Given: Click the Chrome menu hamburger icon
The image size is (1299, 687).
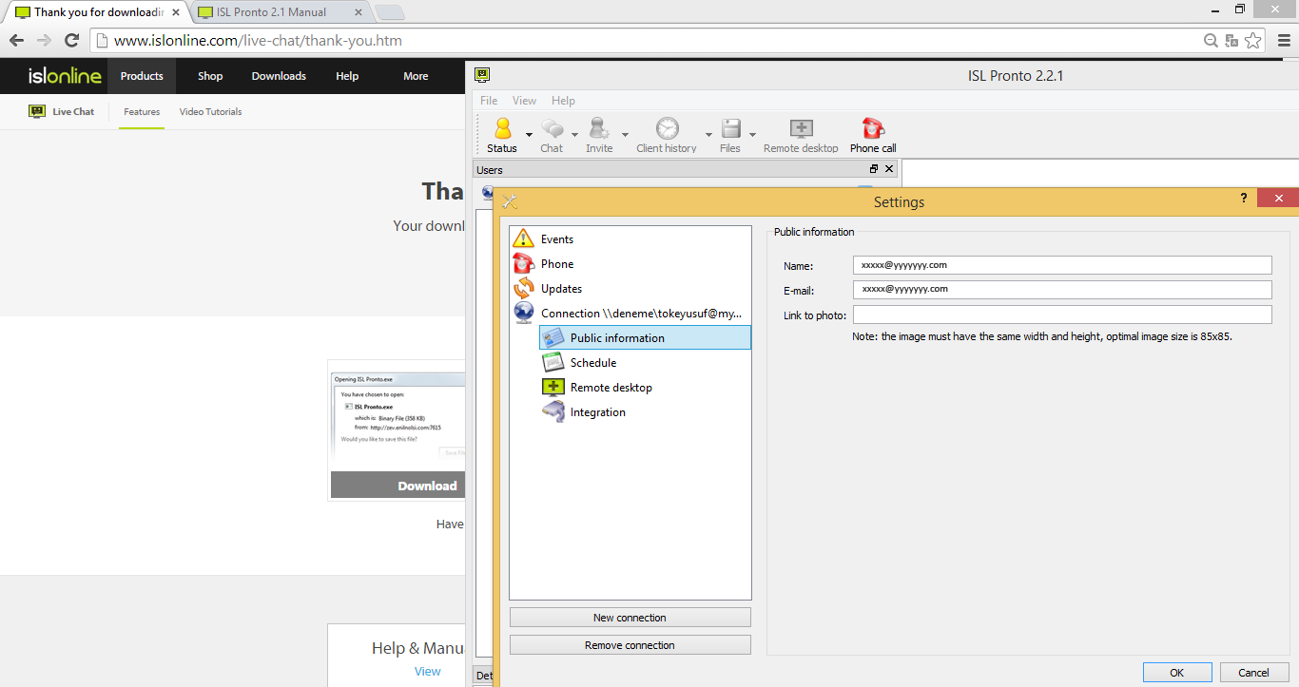Looking at the screenshot, I should (1283, 41).
